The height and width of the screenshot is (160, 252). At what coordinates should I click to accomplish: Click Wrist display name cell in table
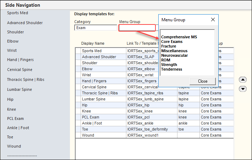(x=104, y=75)
